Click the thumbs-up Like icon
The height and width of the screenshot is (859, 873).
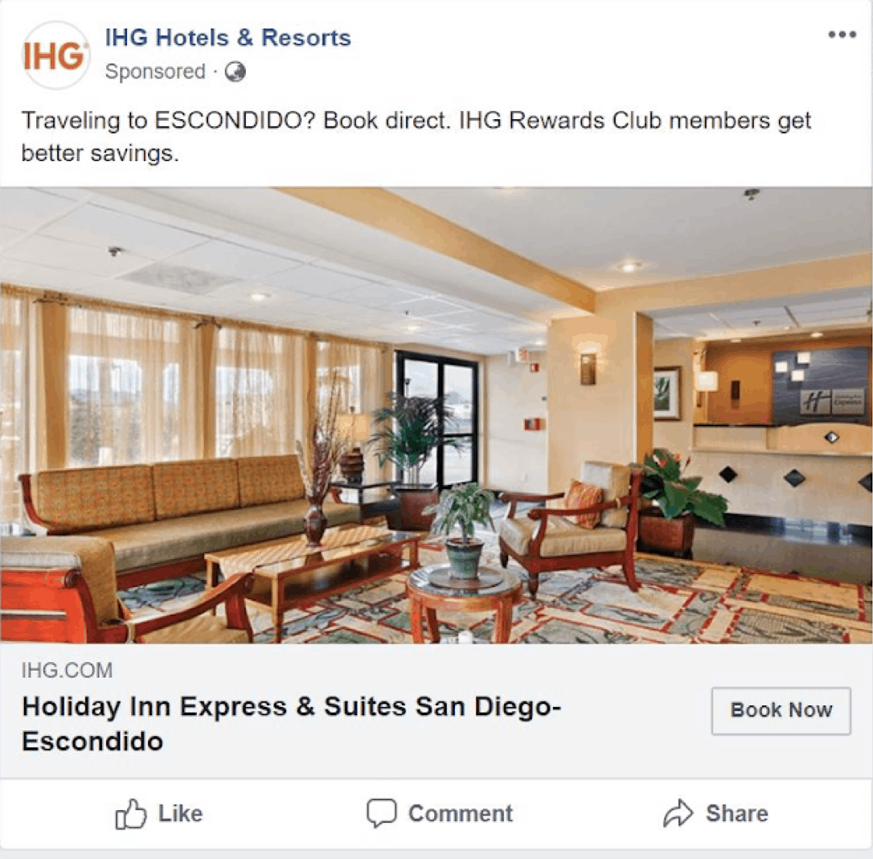coord(131,814)
